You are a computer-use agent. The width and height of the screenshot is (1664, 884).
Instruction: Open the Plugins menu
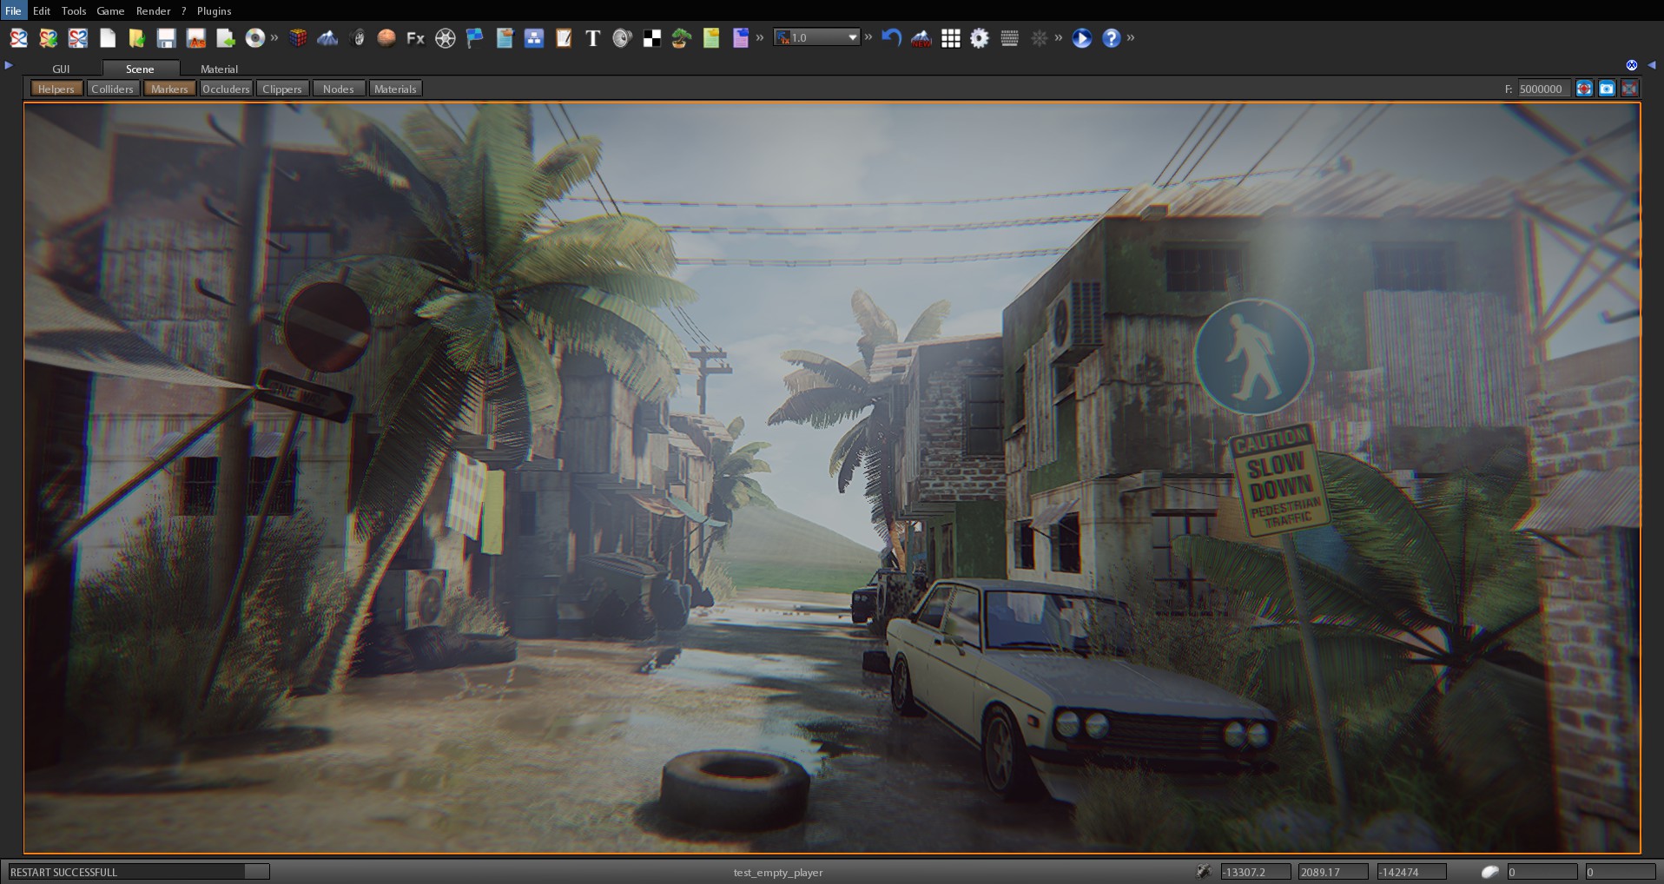tap(214, 11)
